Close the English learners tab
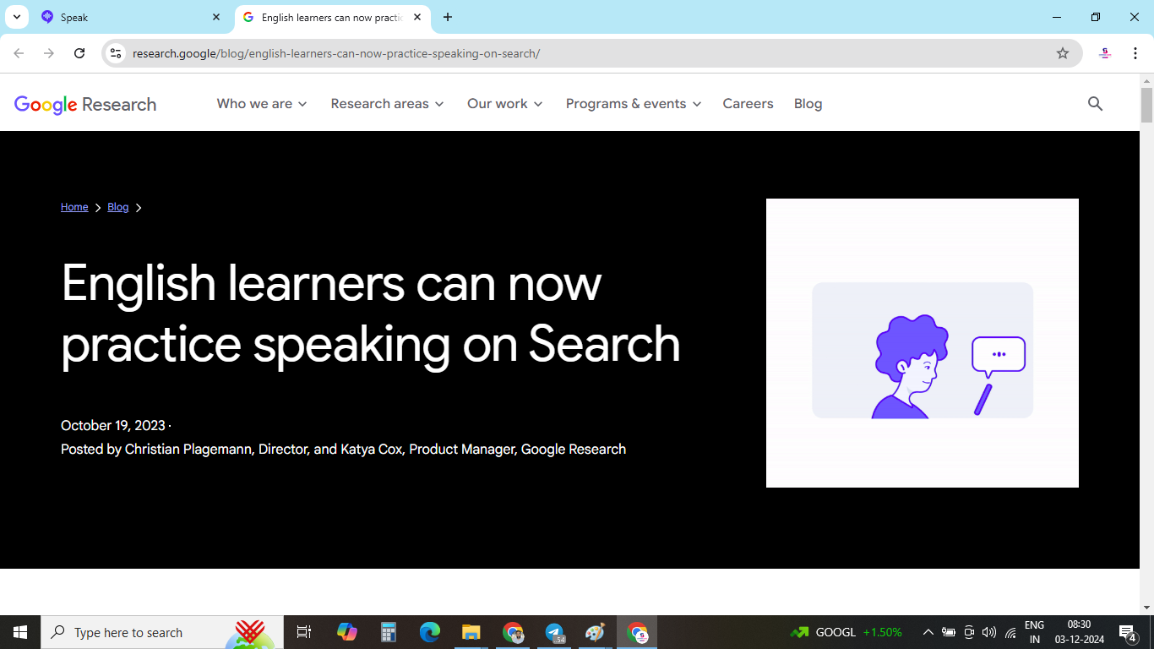Viewport: 1154px width, 649px height. [x=417, y=17]
